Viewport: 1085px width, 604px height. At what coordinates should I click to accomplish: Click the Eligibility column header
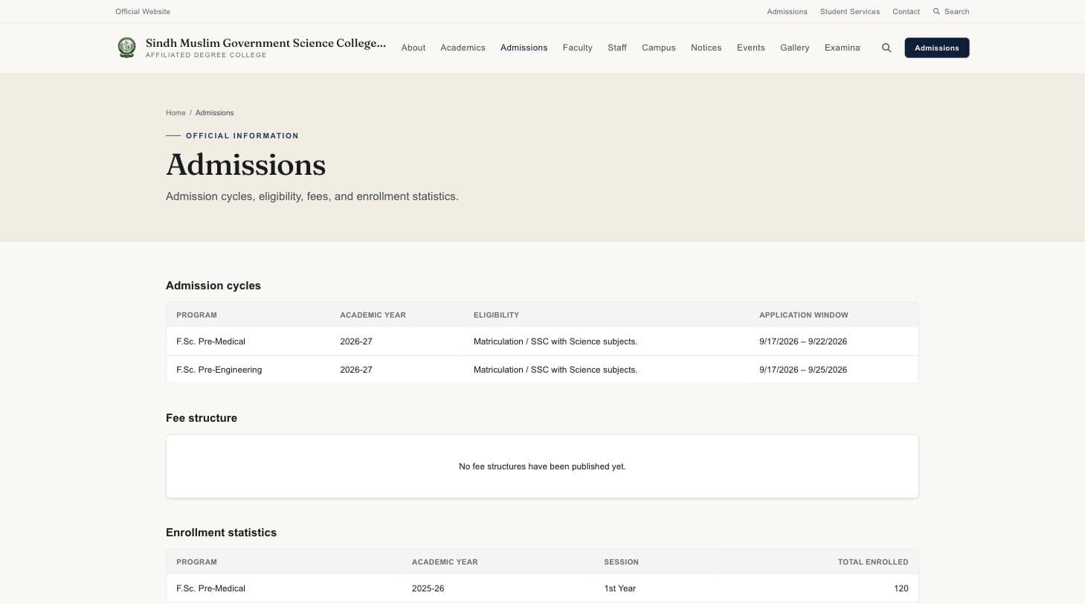tap(496, 315)
